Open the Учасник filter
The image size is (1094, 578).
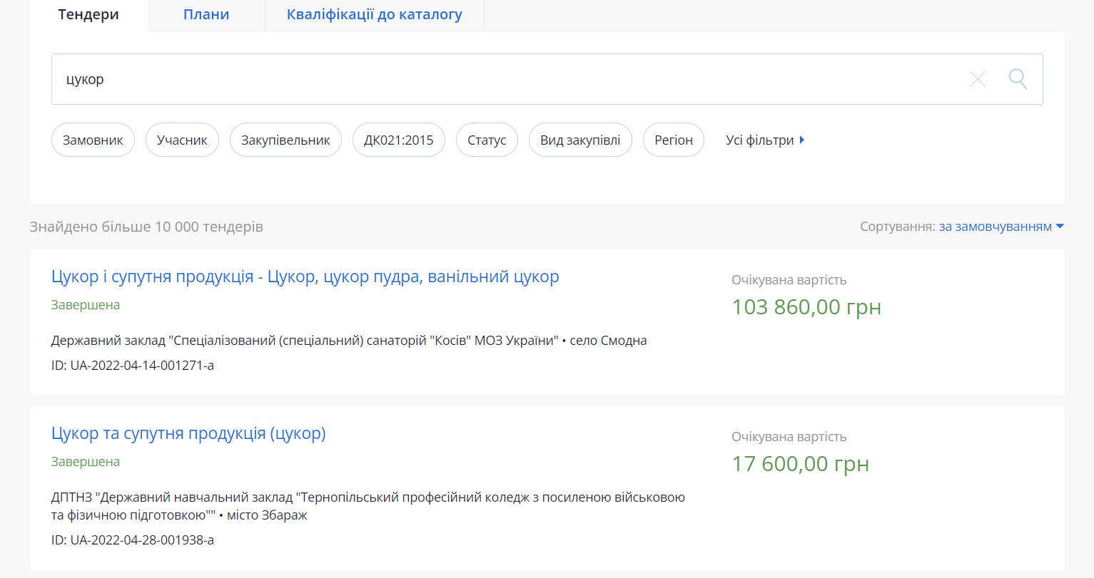182,140
